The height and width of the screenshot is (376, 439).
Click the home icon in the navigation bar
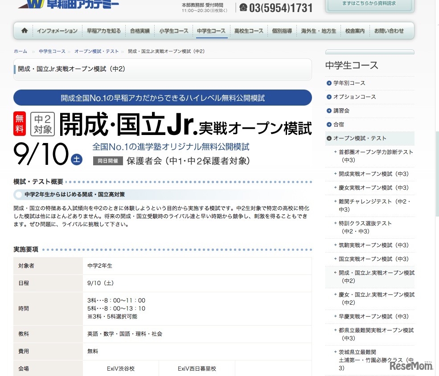(x=24, y=31)
